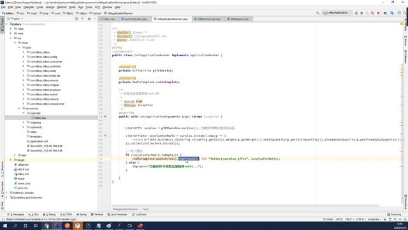Open the Debug tool window
Screen dimensions: 408x230
tap(50, 215)
